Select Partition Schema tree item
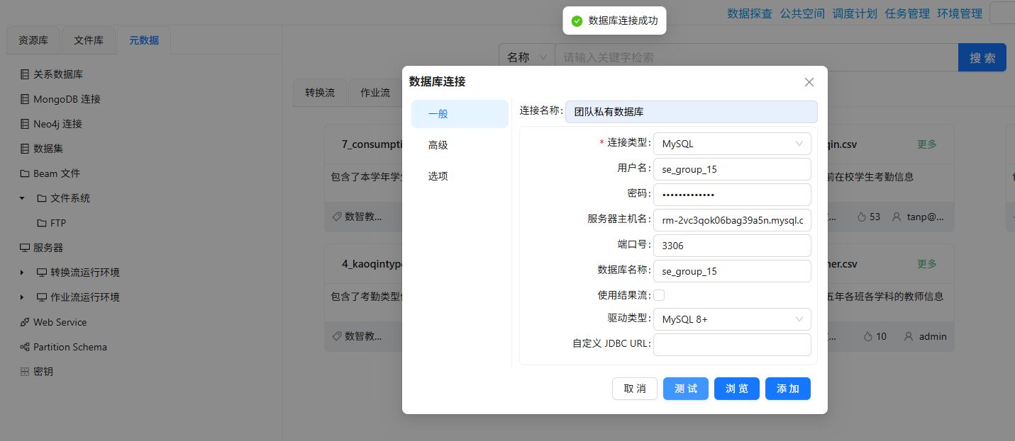Image resolution: width=1015 pixels, height=441 pixels. click(x=70, y=347)
